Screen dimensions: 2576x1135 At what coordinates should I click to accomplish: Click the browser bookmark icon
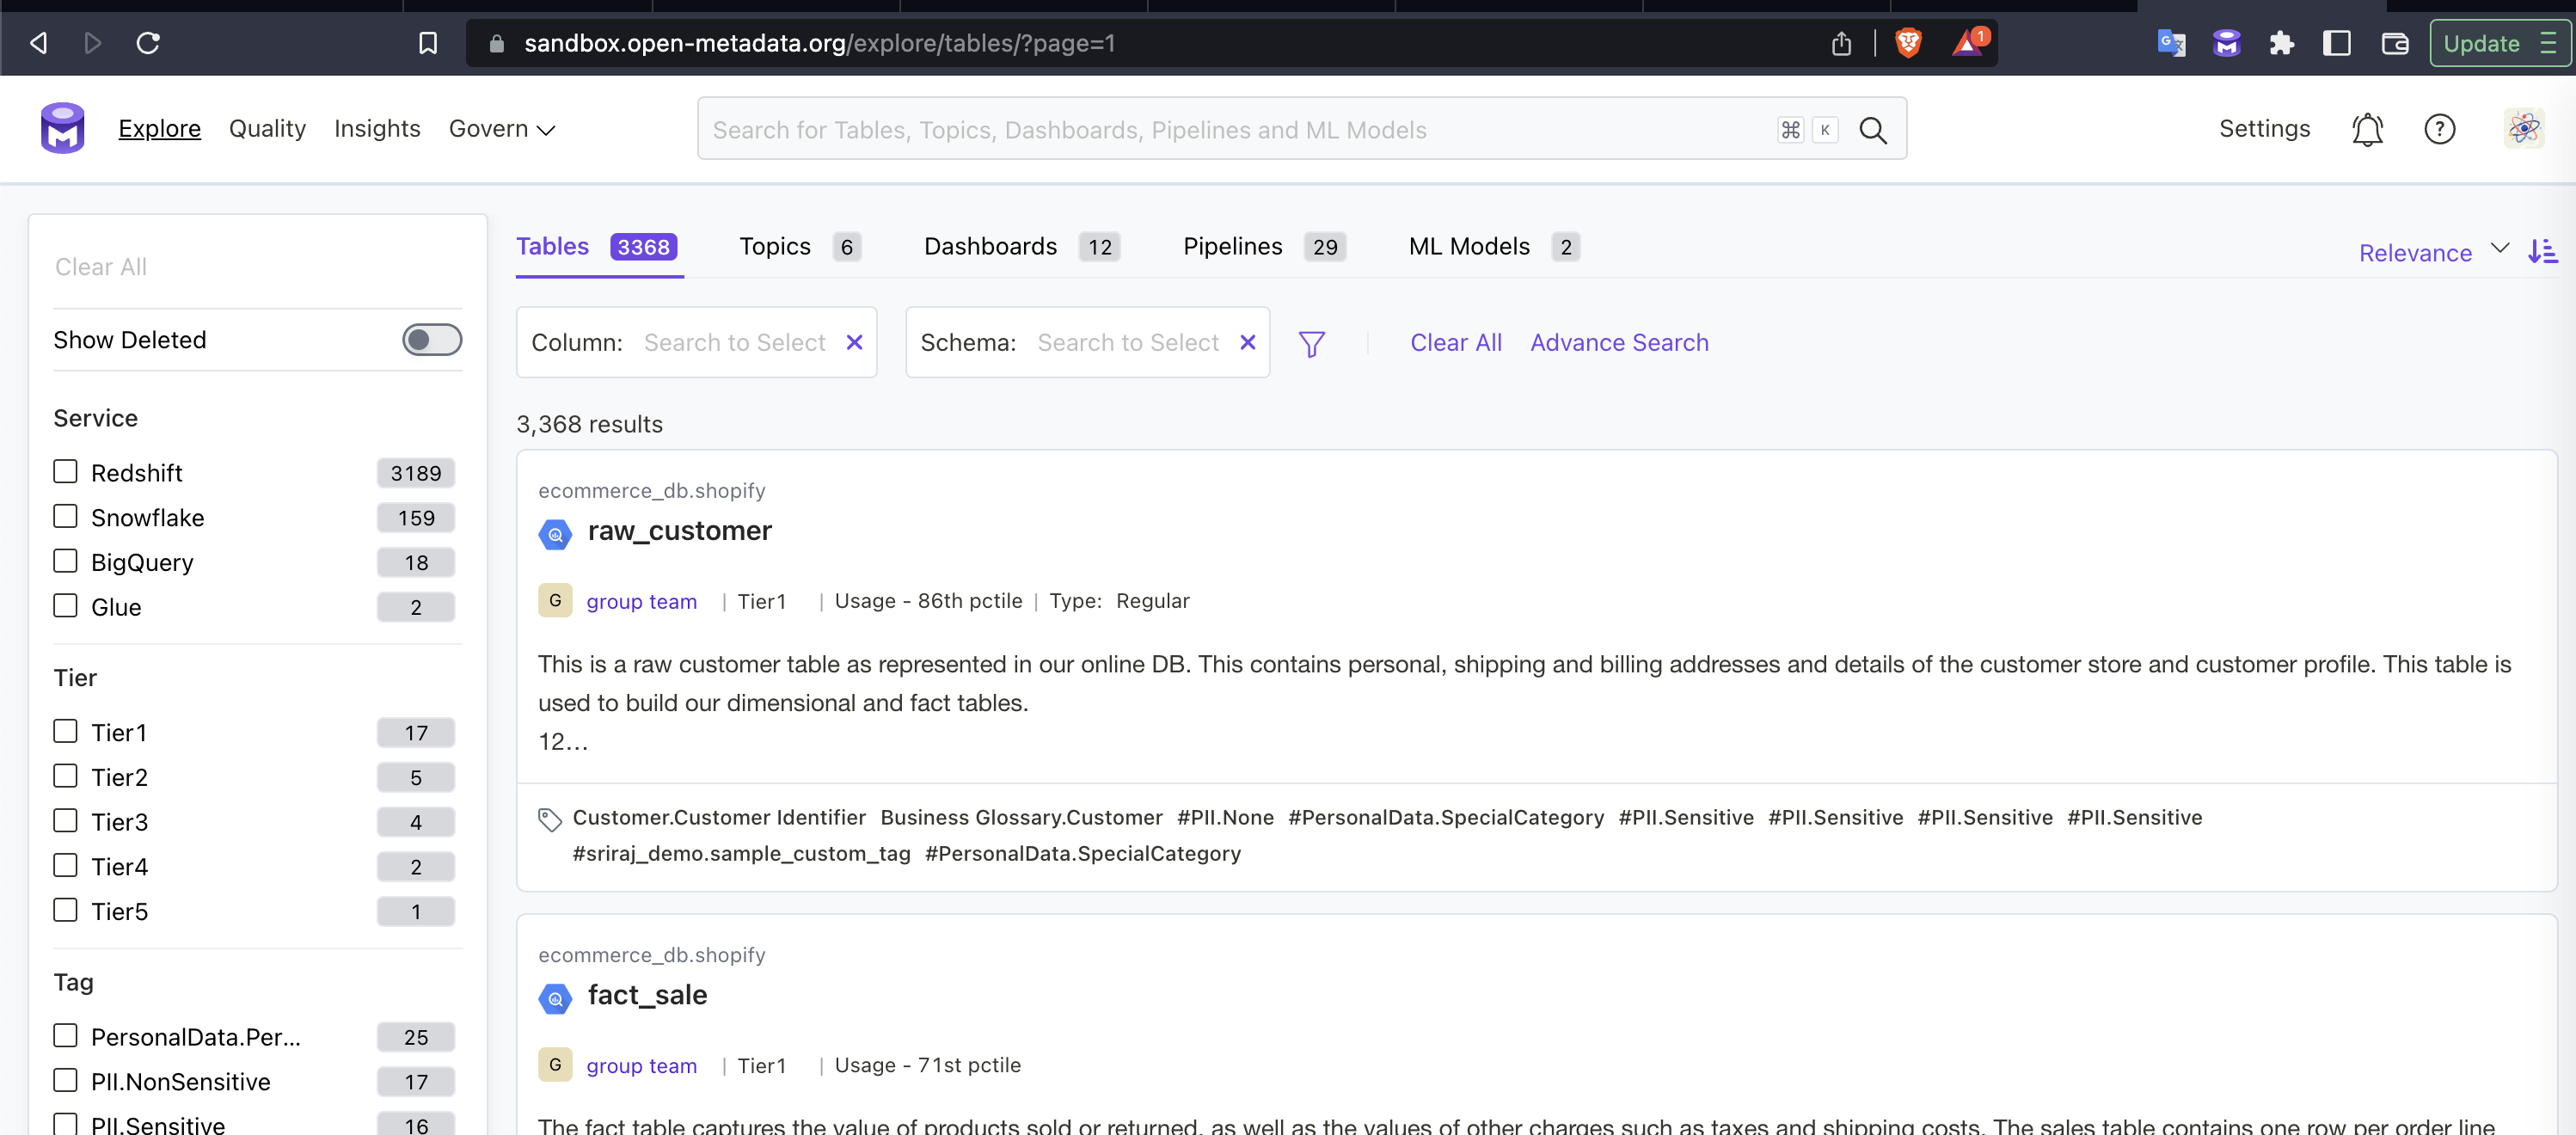click(x=427, y=43)
